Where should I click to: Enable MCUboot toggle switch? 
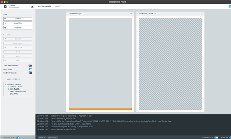pos(30,73)
